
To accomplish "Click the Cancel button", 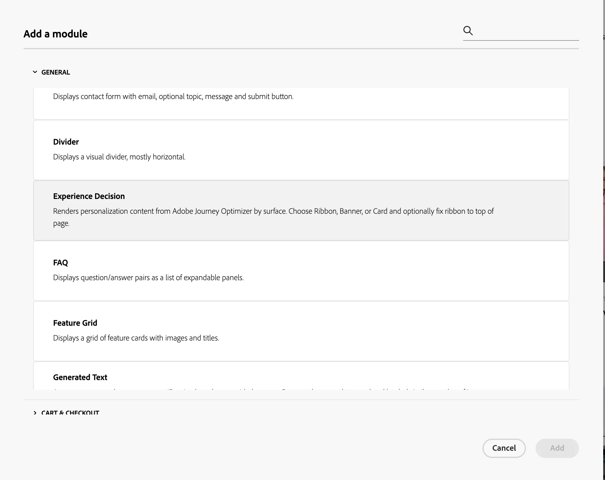I will point(504,448).
